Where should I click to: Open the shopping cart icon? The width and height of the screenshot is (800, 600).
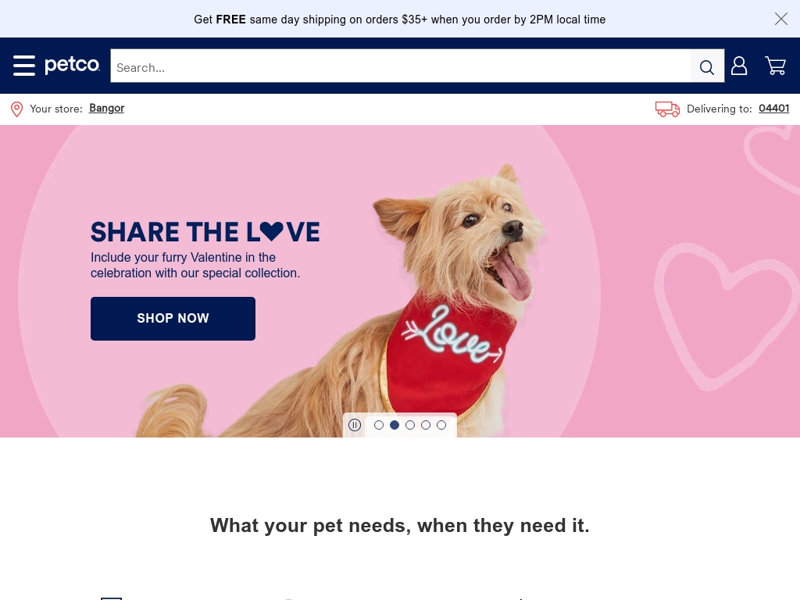[776, 66]
